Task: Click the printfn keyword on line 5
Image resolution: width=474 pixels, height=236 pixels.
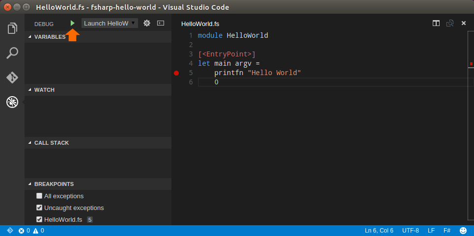Action: point(229,73)
